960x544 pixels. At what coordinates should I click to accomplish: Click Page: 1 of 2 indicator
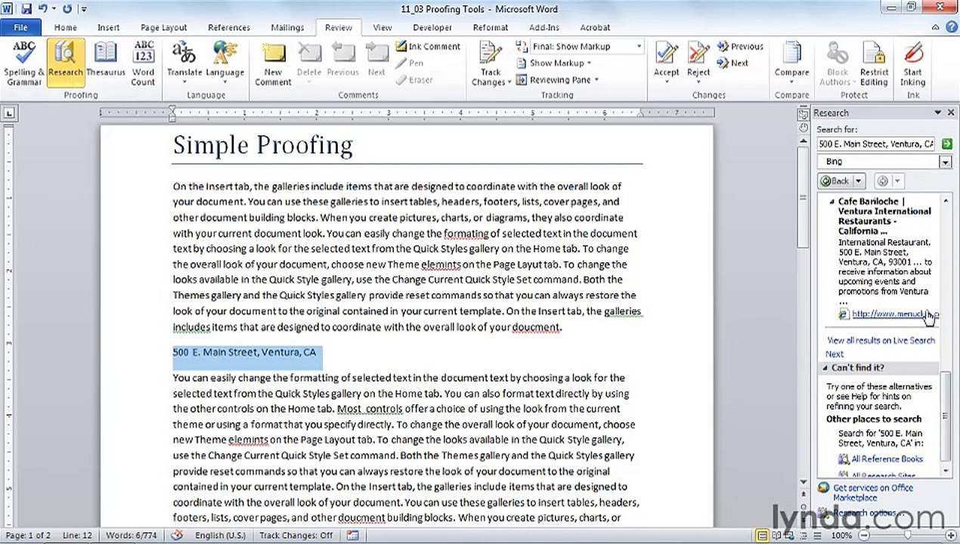click(x=28, y=536)
